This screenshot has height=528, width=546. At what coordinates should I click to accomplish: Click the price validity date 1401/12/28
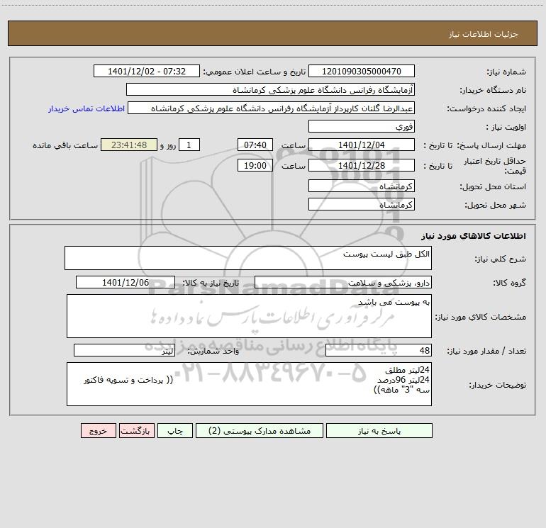[x=362, y=165]
